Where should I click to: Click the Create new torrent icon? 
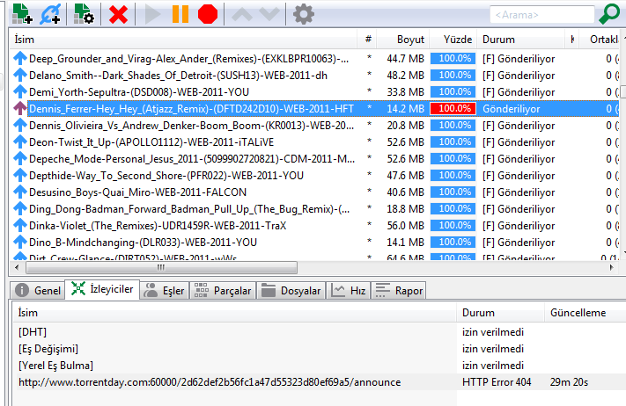(x=84, y=14)
